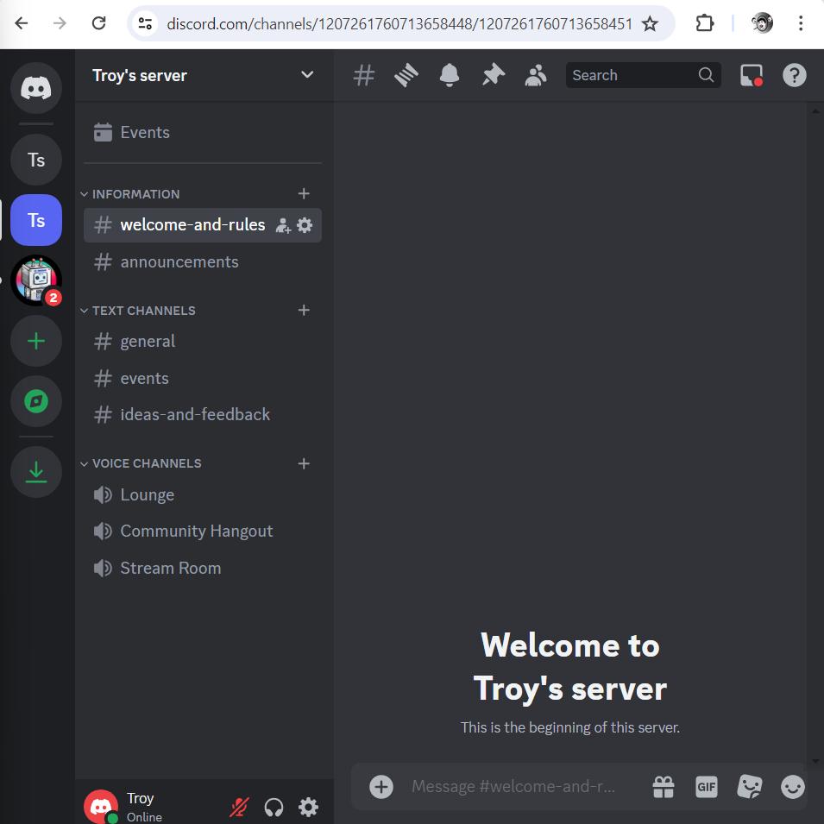Expand Troy's server dropdown menu
Screen dimensions: 824x824
pyautogui.click(x=307, y=75)
